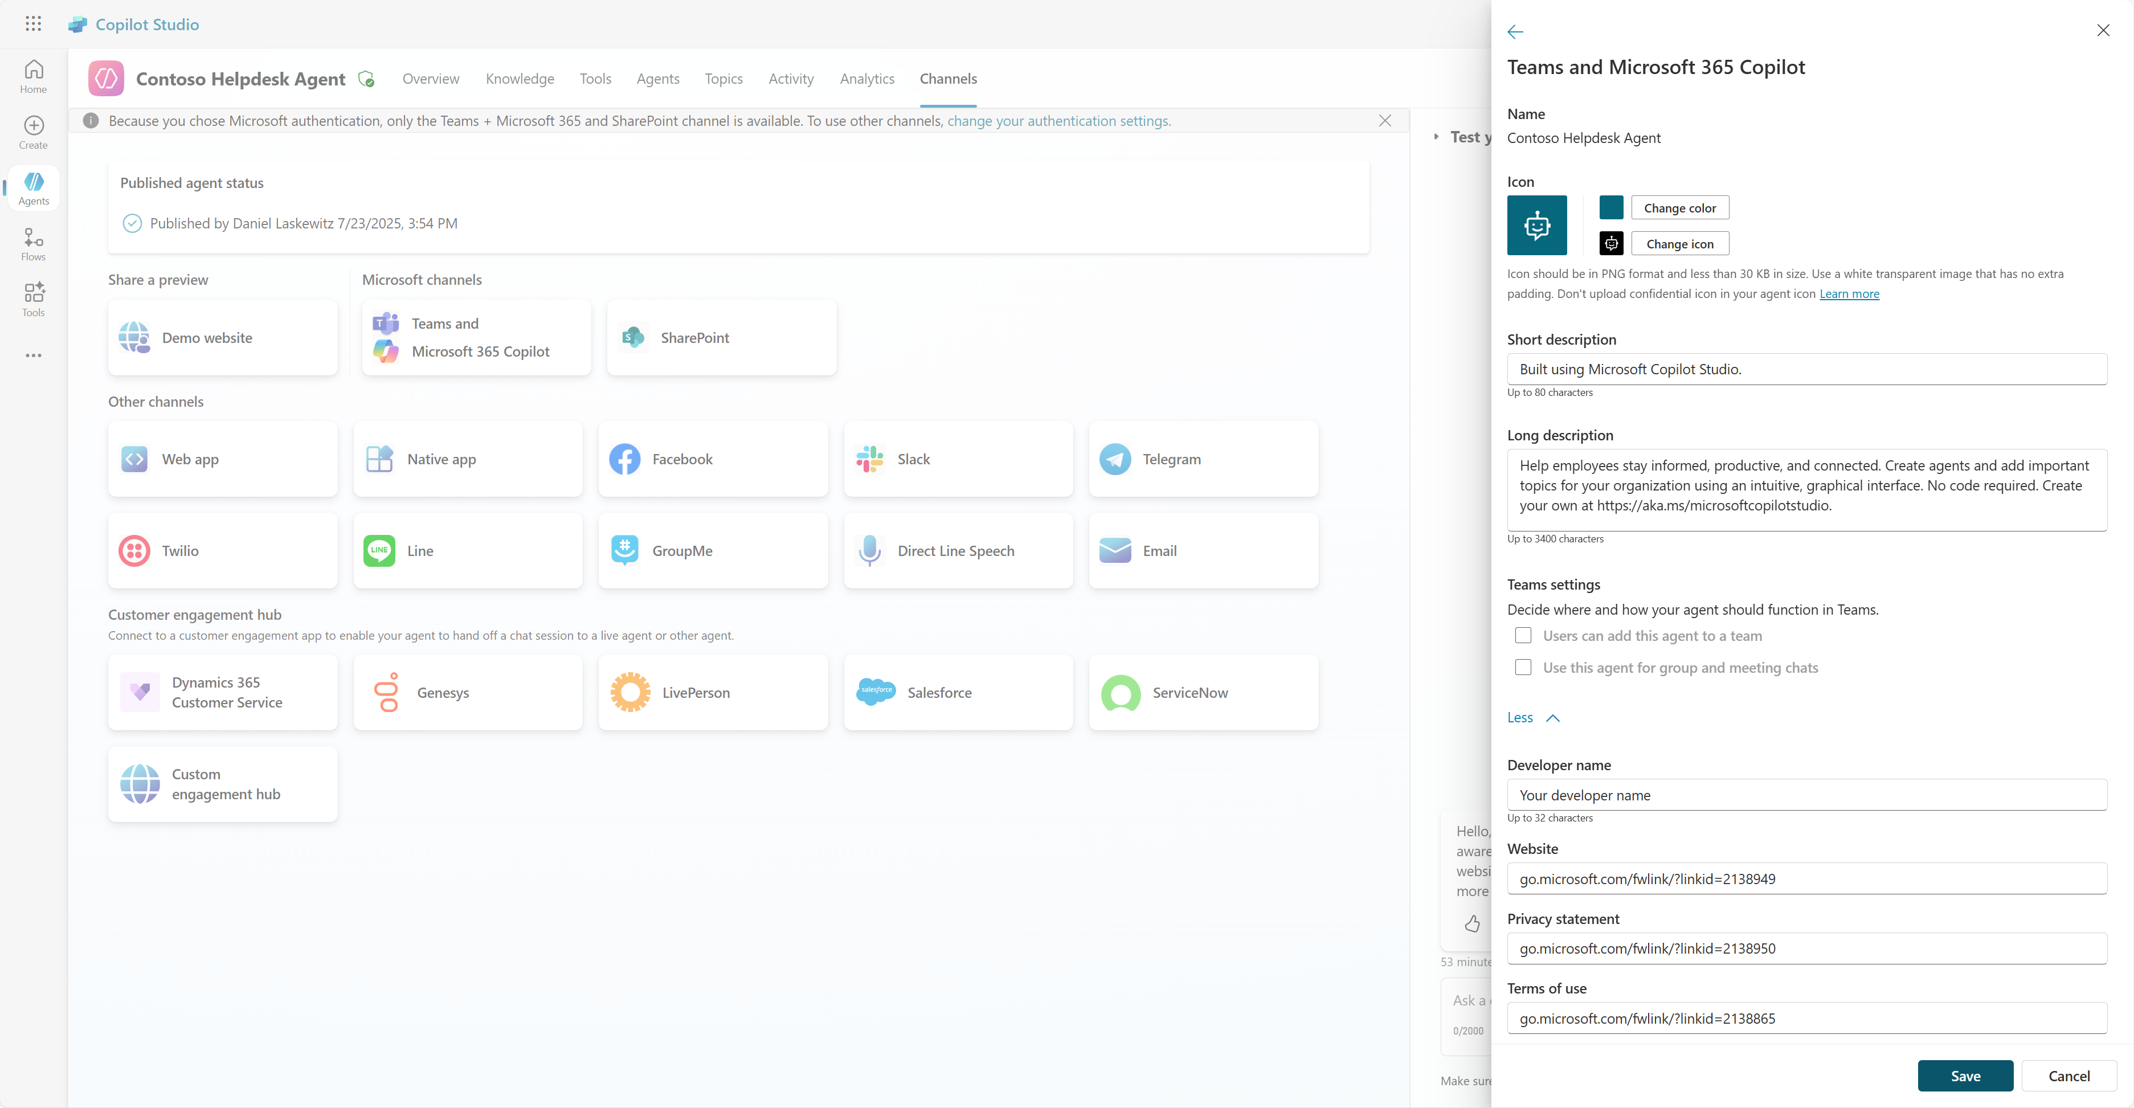Open the Knowledge tab

pos(520,79)
